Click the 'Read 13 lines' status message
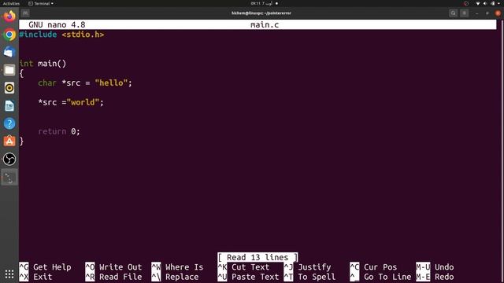 point(258,257)
